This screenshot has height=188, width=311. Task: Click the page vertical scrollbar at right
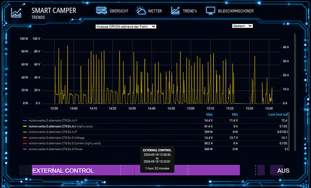point(295,92)
